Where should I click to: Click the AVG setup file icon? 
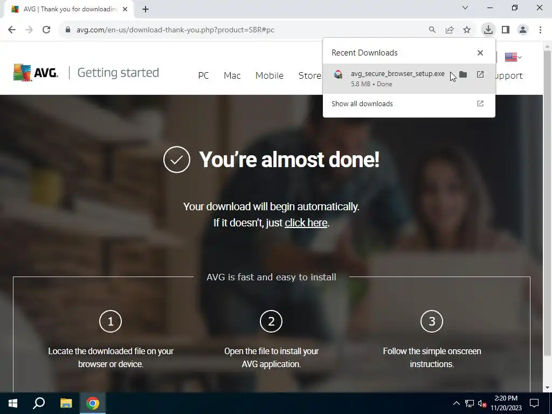pos(339,74)
